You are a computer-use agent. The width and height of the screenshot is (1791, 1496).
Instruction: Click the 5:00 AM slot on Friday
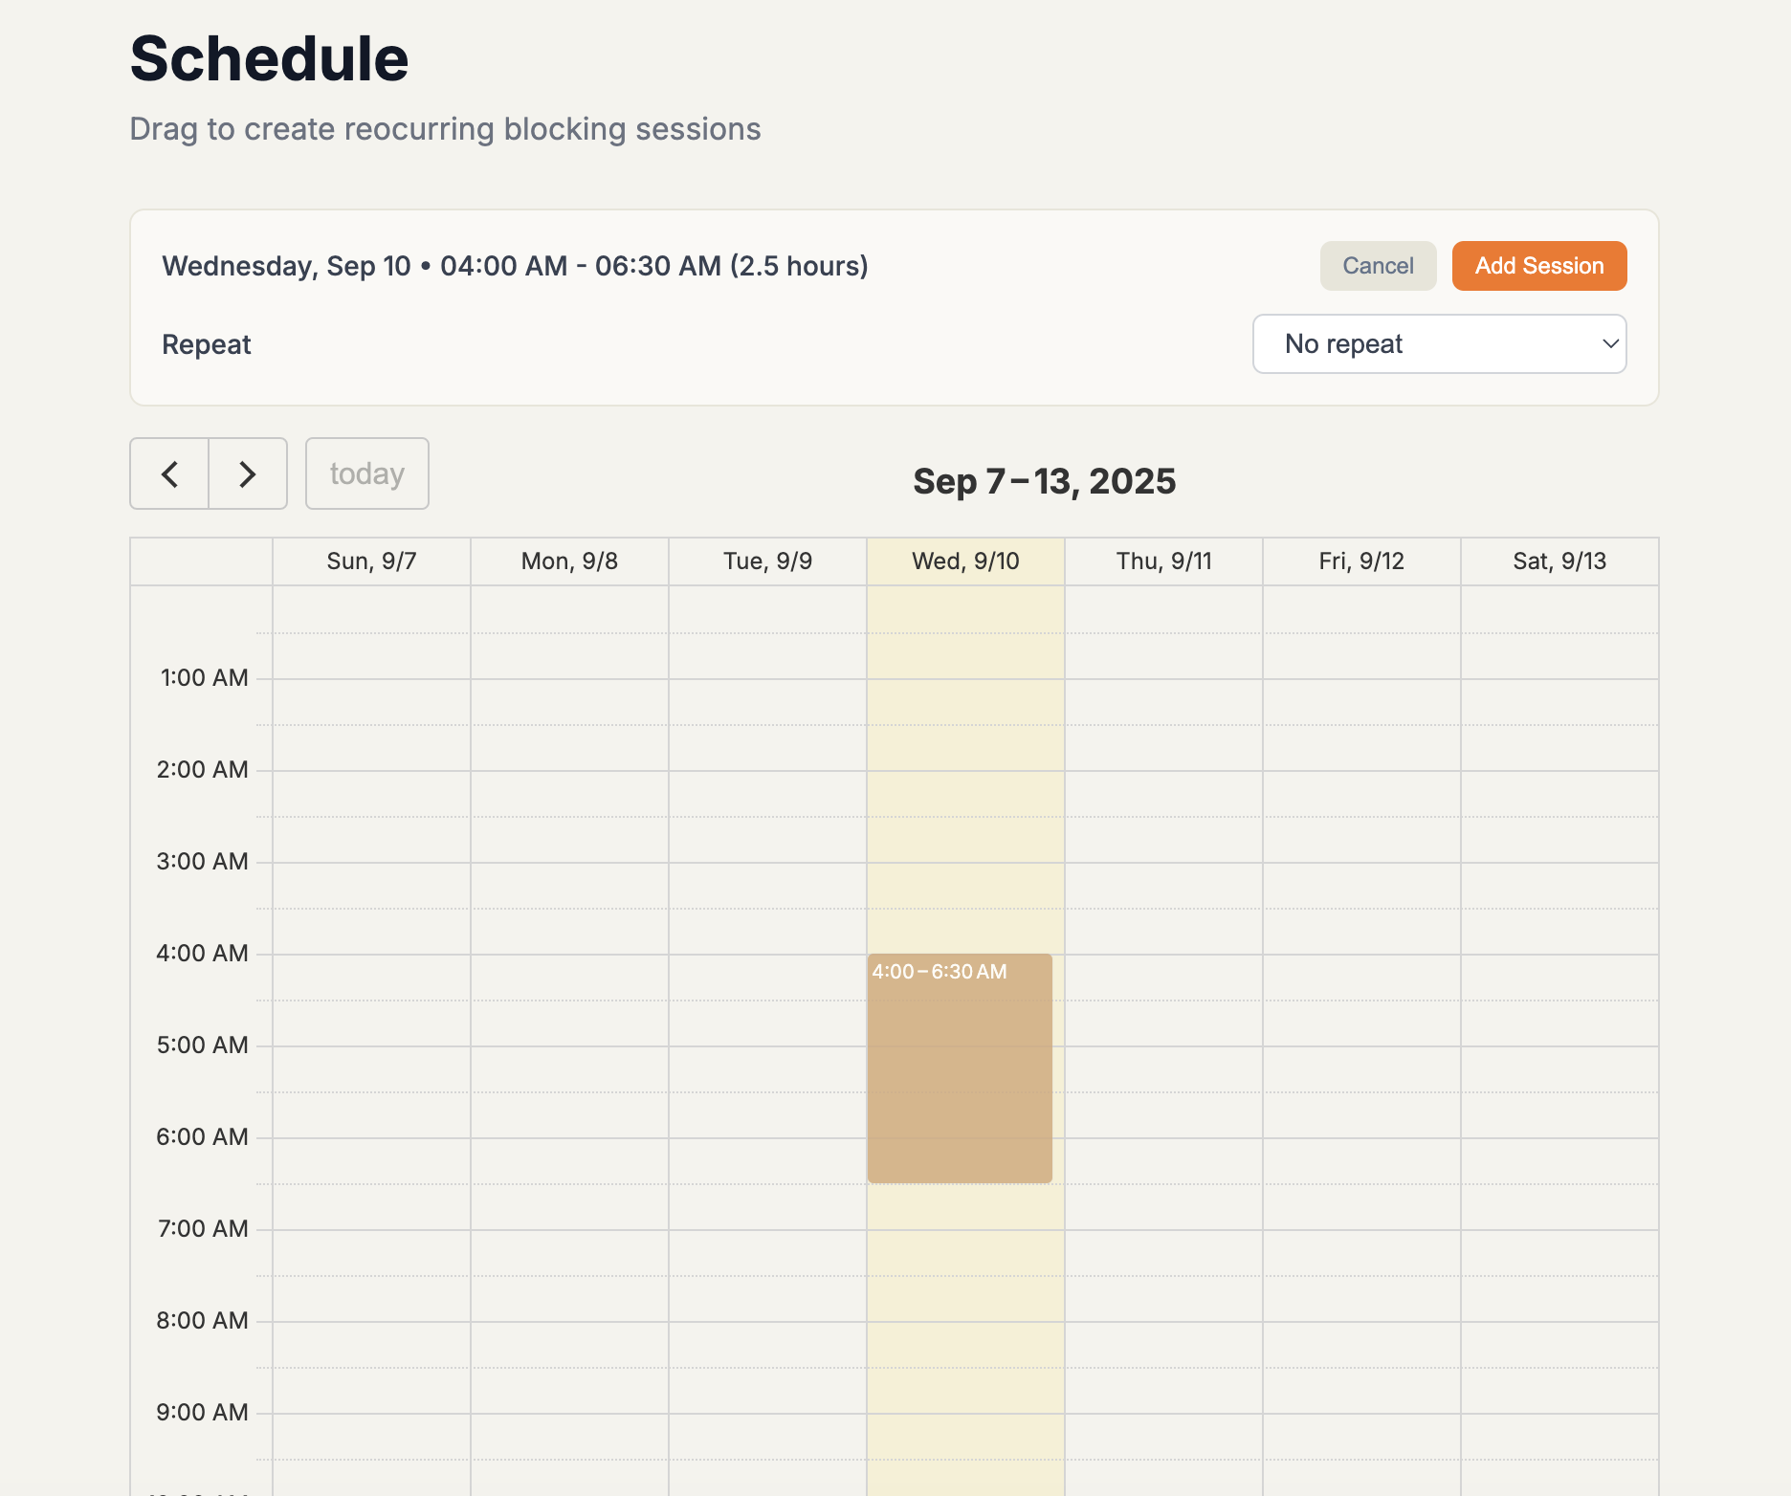coord(1362,1090)
